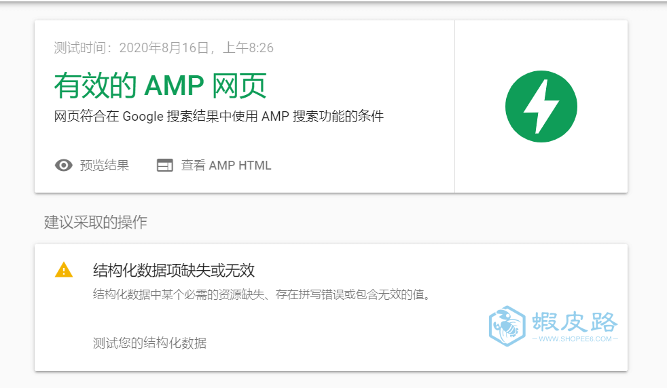The width and height of the screenshot is (667, 388).
Task: Click the test time 2020年8月16日 text
Action: (x=164, y=47)
